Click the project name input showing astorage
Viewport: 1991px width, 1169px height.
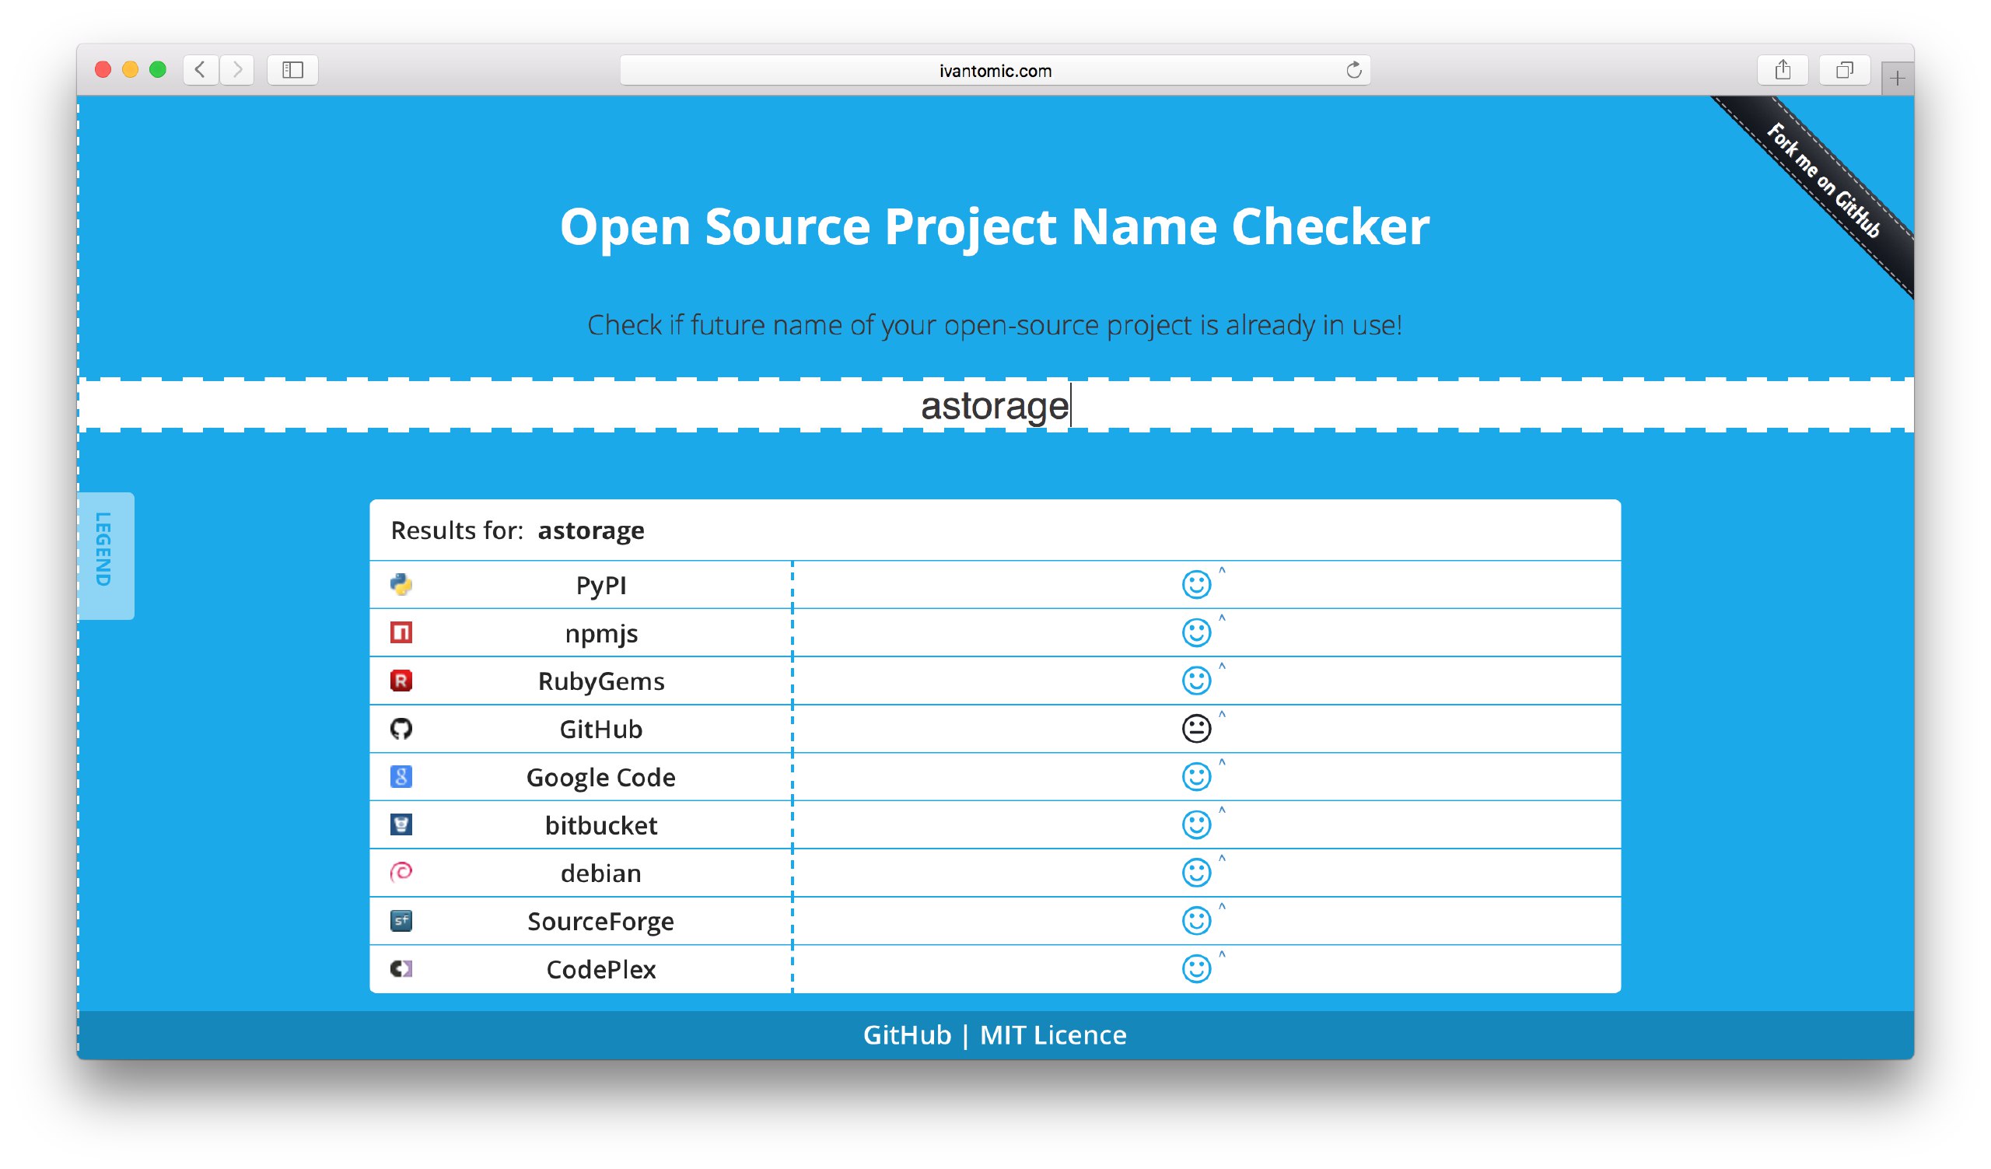(x=995, y=406)
